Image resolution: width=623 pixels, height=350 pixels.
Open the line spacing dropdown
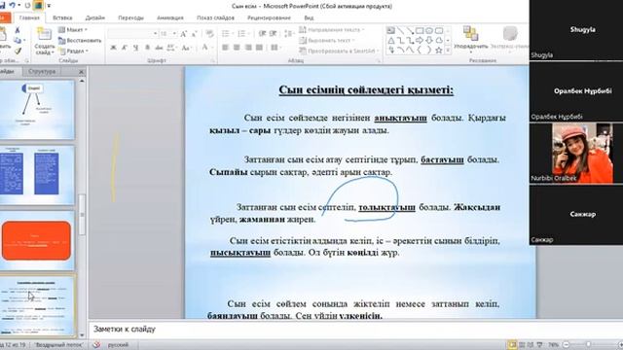click(290, 34)
